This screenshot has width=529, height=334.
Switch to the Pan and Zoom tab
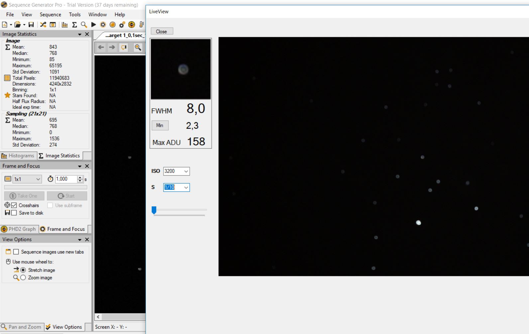pyautogui.click(x=22, y=327)
